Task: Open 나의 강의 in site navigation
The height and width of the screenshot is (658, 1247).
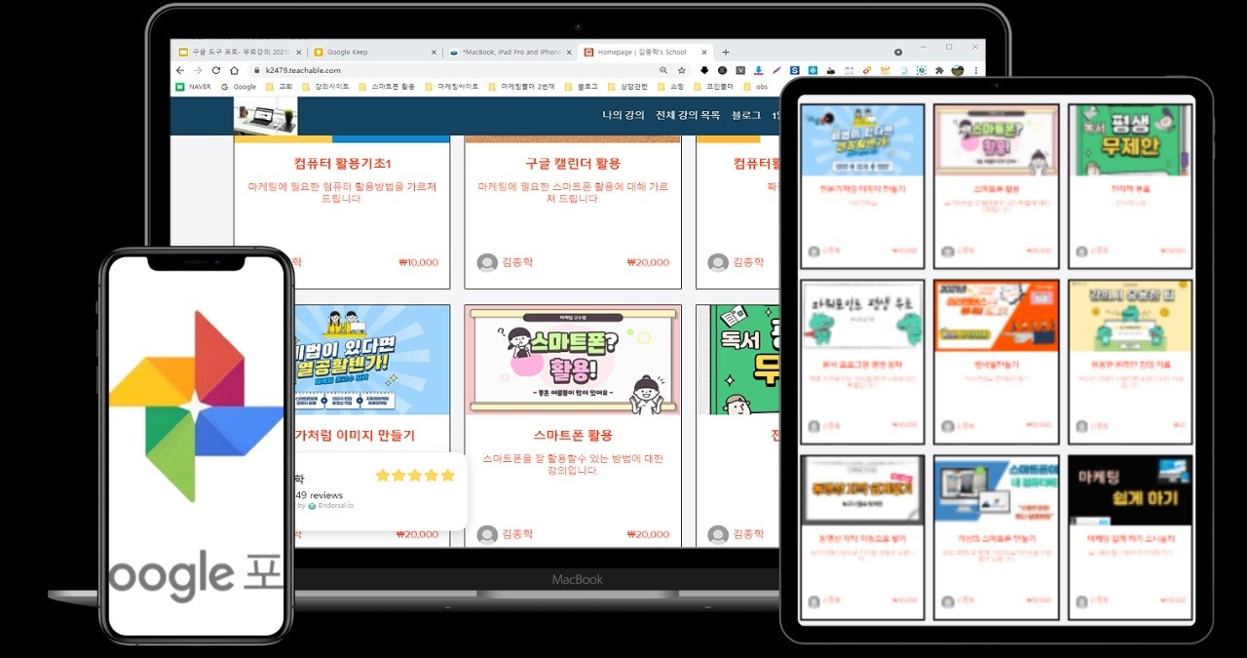Action: (x=623, y=115)
